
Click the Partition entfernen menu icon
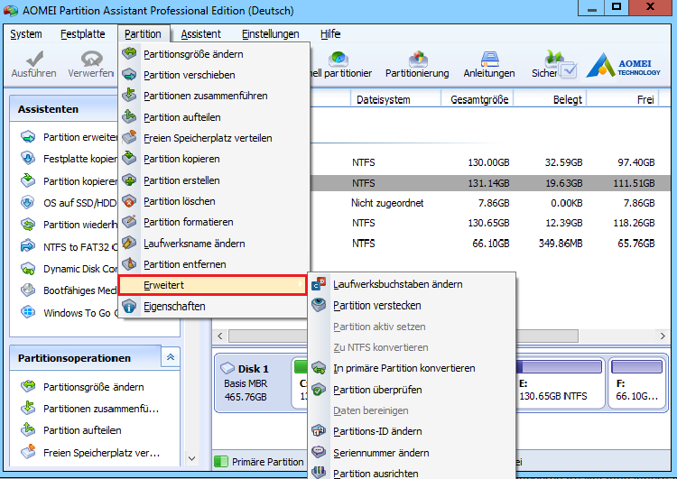[129, 263]
